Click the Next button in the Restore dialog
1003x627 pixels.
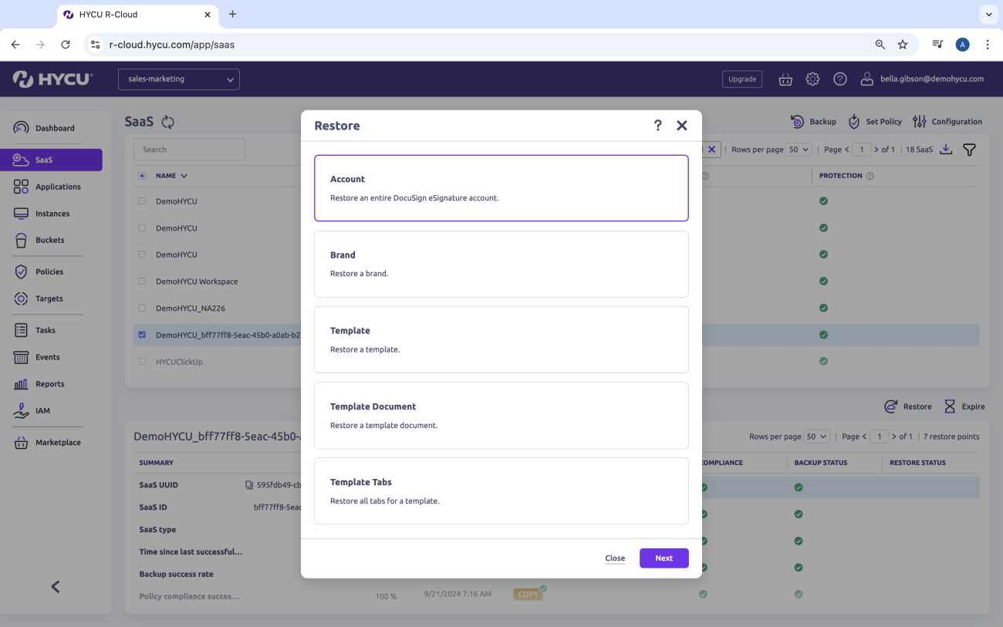click(664, 558)
